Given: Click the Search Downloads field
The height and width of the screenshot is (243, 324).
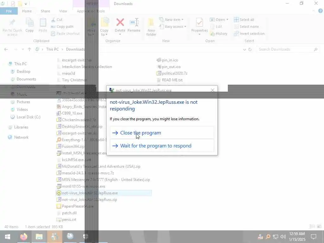Looking at the screenshot, I should (288, 49).
